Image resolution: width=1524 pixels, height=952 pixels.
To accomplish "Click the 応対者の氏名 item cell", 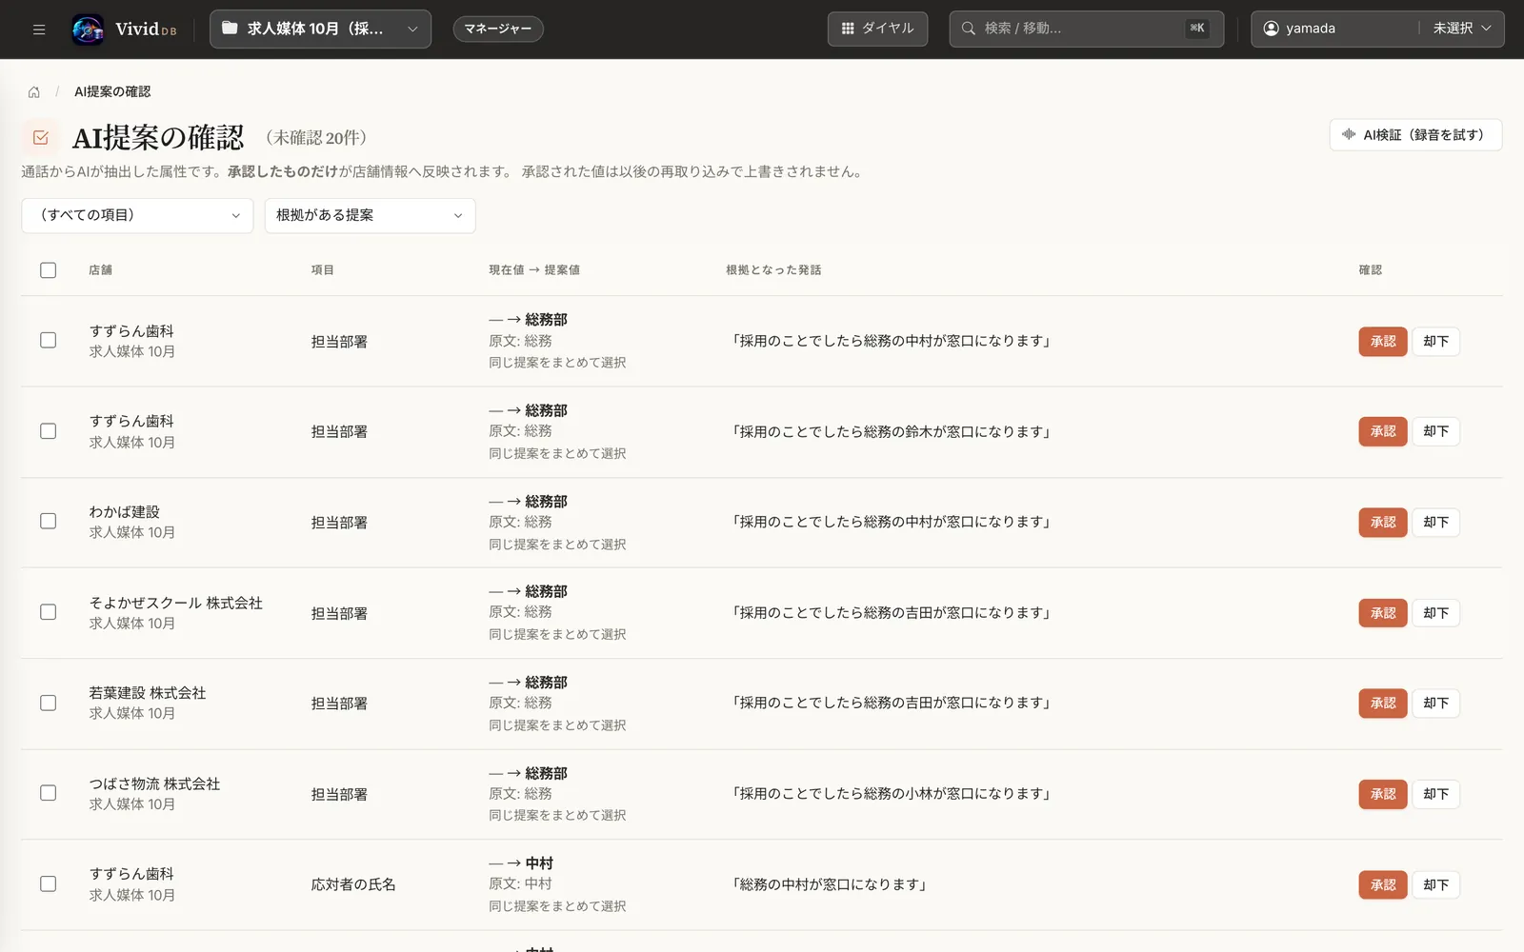I will pyautogui.click(x=353, y=884).
